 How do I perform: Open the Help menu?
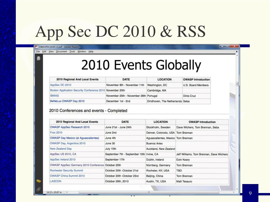click(91, 51)
